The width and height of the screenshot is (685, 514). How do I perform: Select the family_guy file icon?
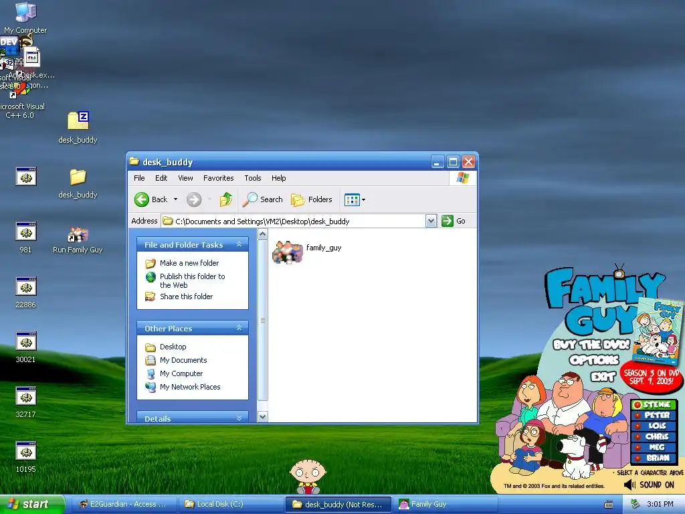[288, 252]
